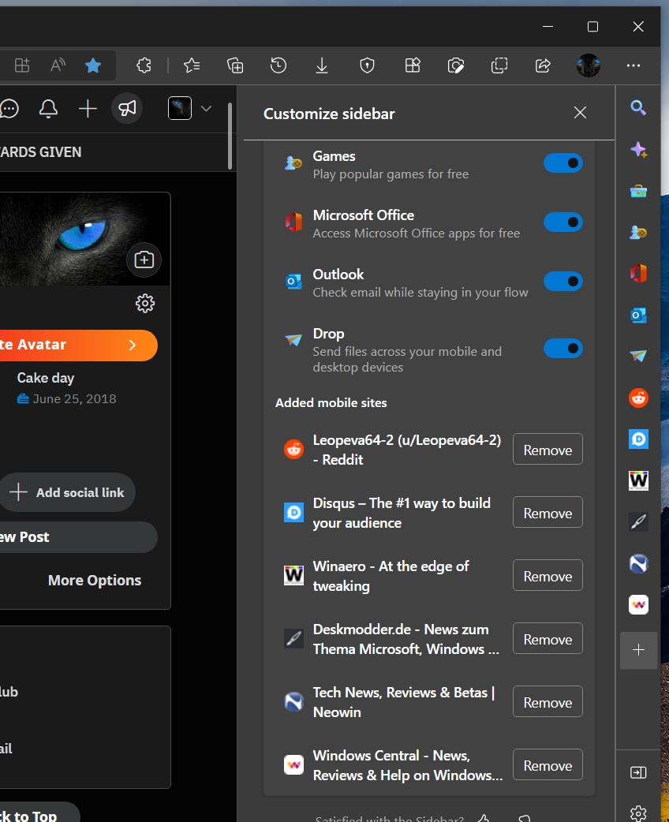Expand More Options on Reddit profile
The image size is (669, 822).
click(95, 581)
